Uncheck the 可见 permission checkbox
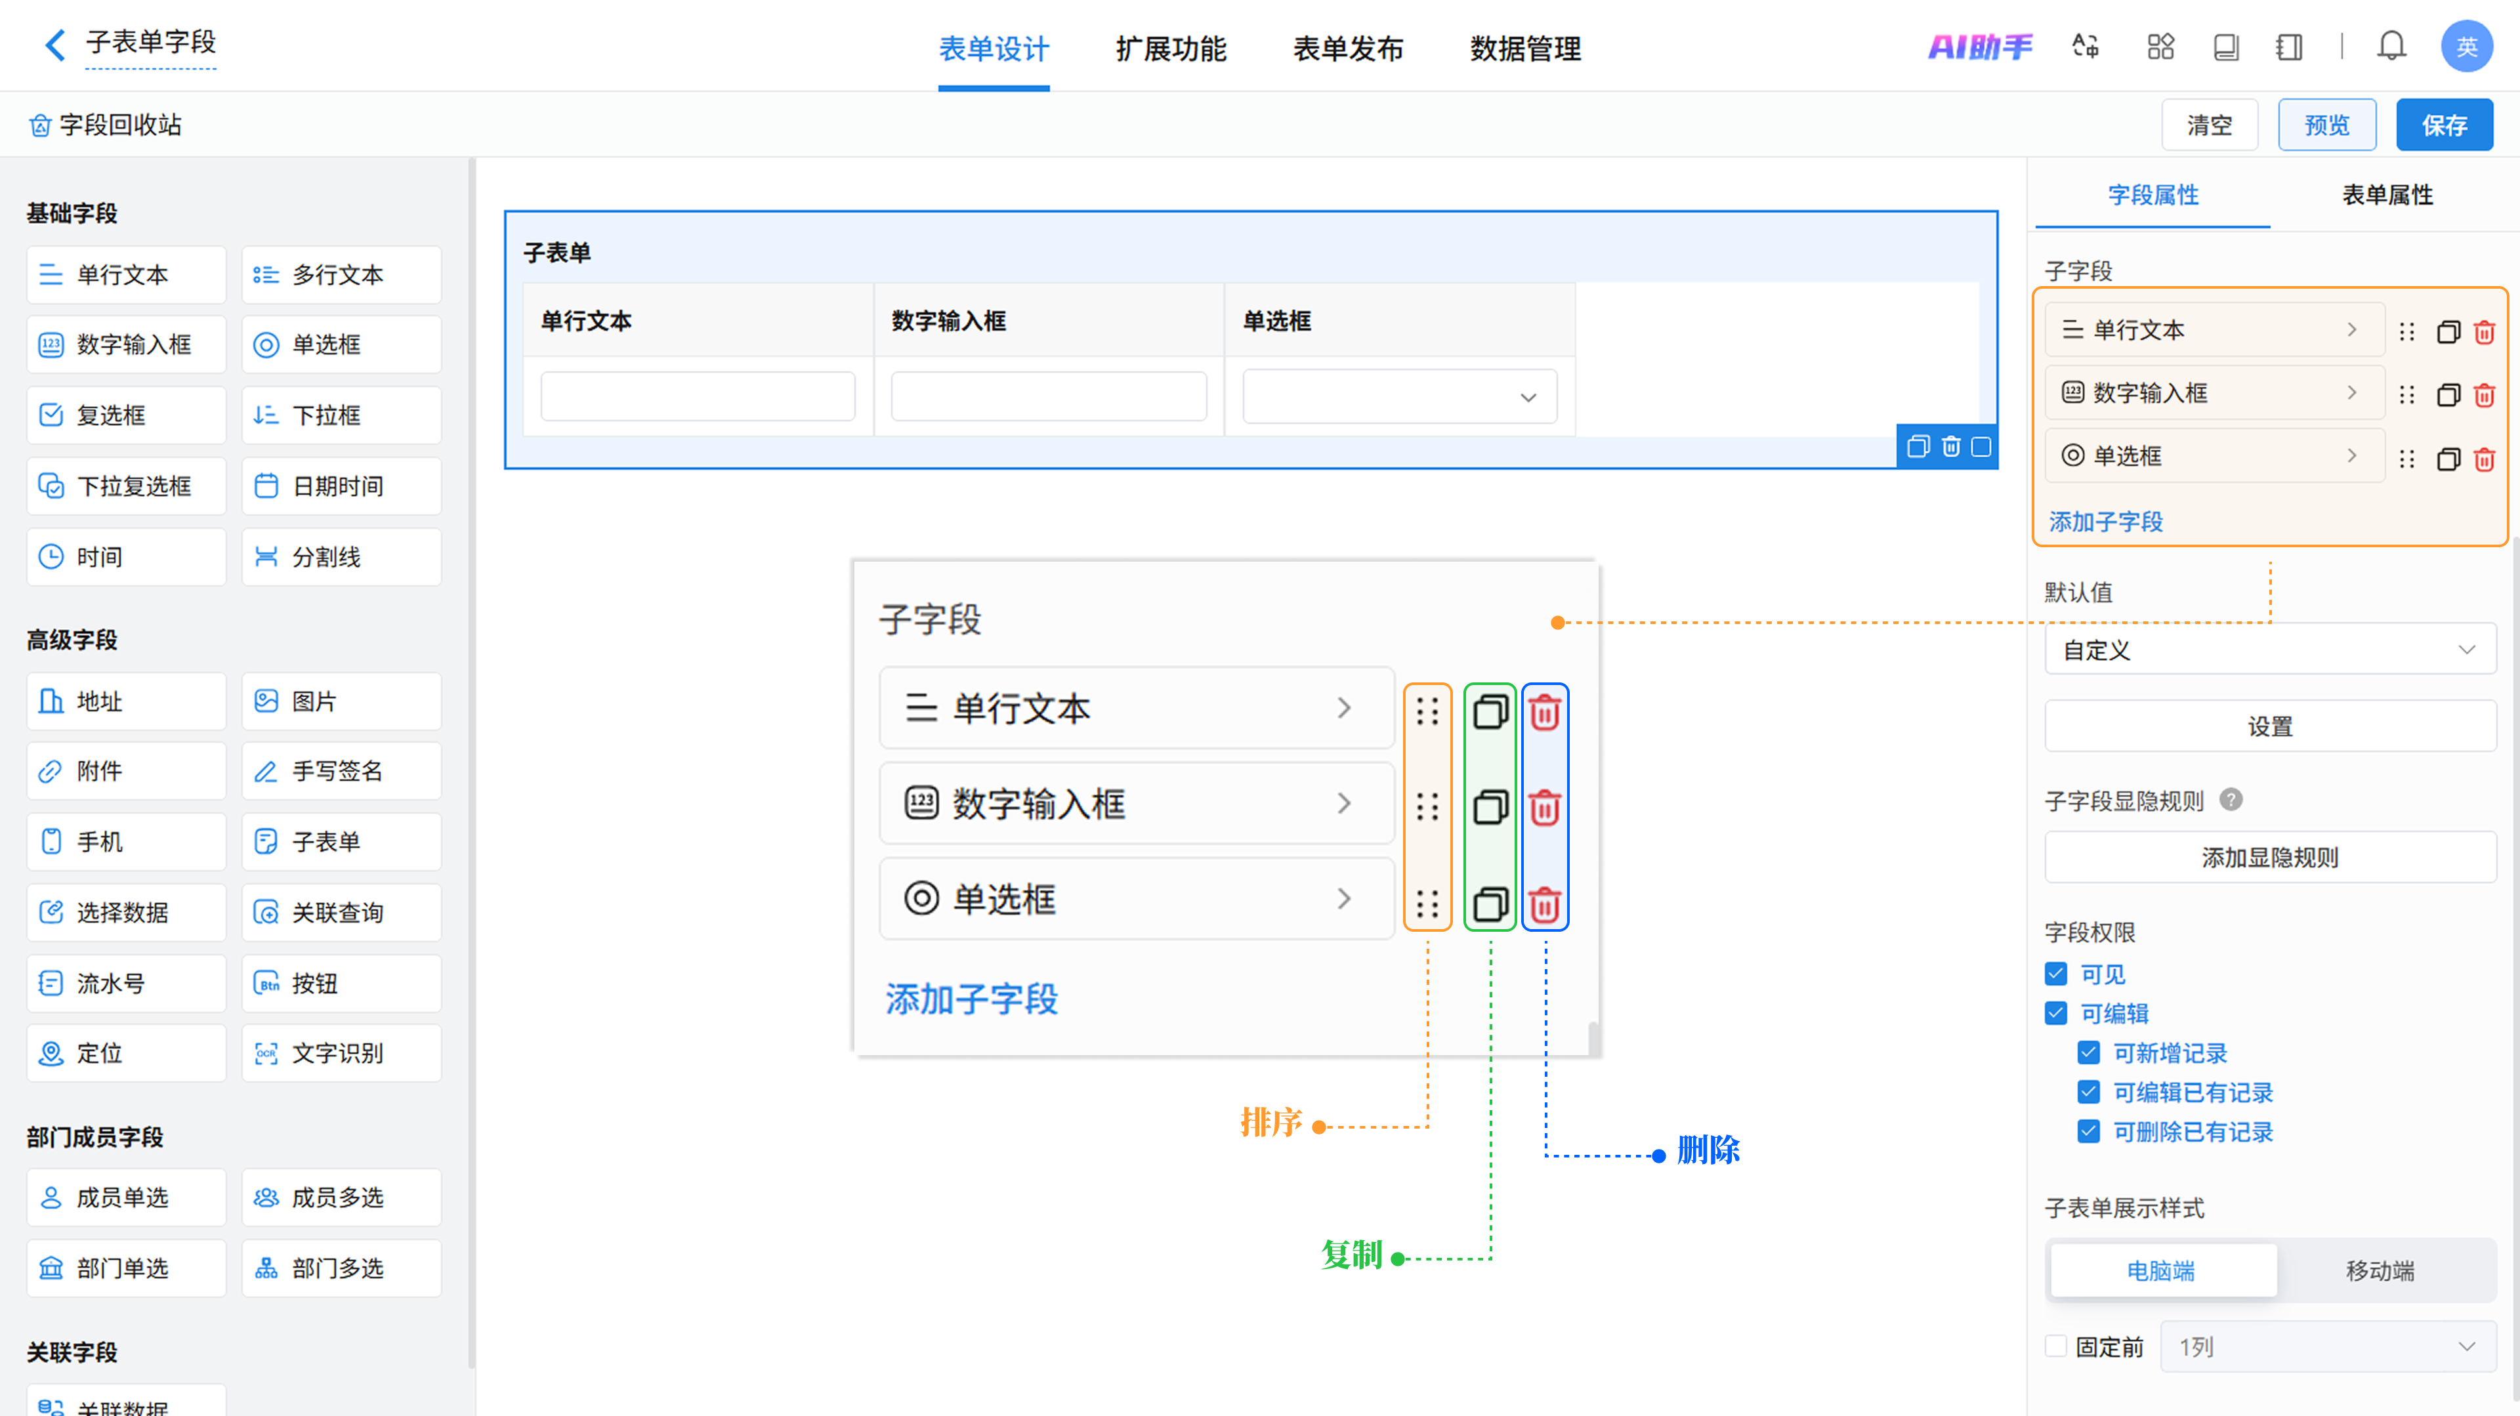 point(2056,974)
